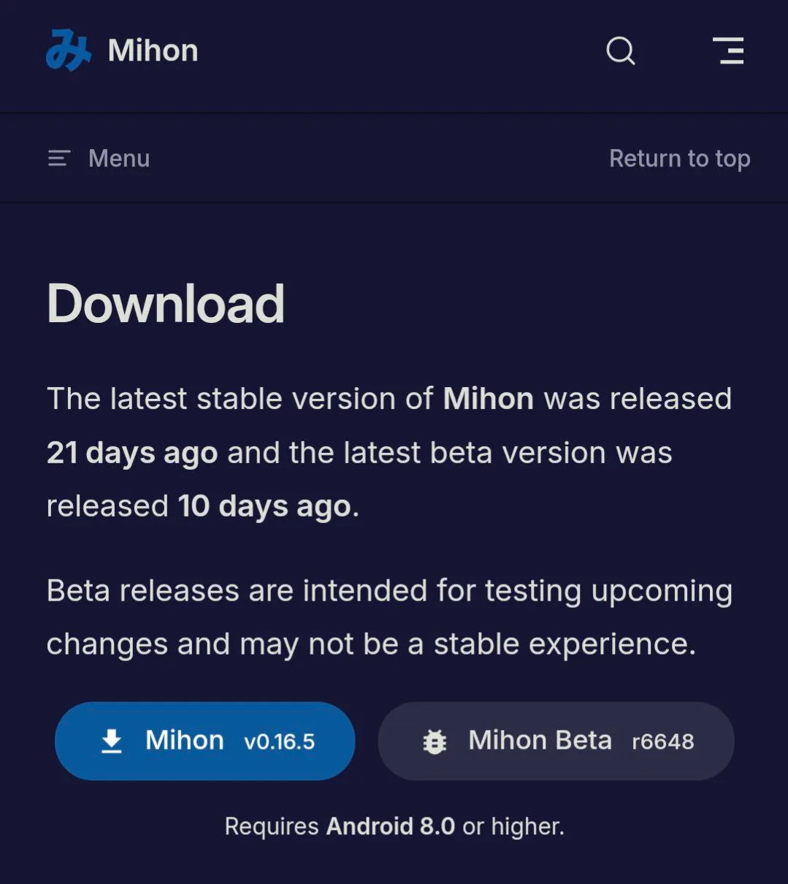The image size is (788, 884).
Task: Open the hamburger navigation icon
Action: pos(728,50)
